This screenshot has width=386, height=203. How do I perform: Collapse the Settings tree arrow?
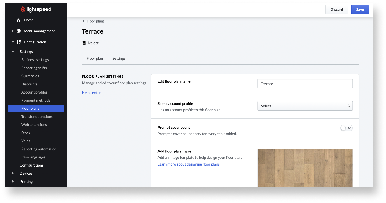click(13, 52)
